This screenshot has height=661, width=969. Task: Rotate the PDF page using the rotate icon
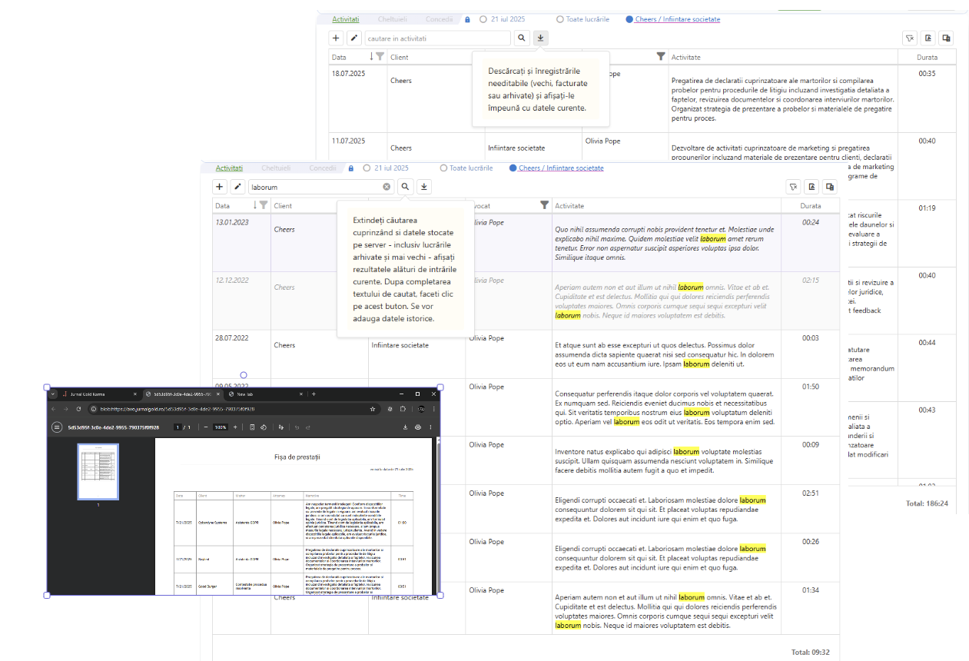264,427
